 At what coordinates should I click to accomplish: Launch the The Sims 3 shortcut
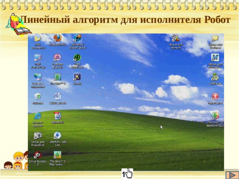[x=58, y=77]
